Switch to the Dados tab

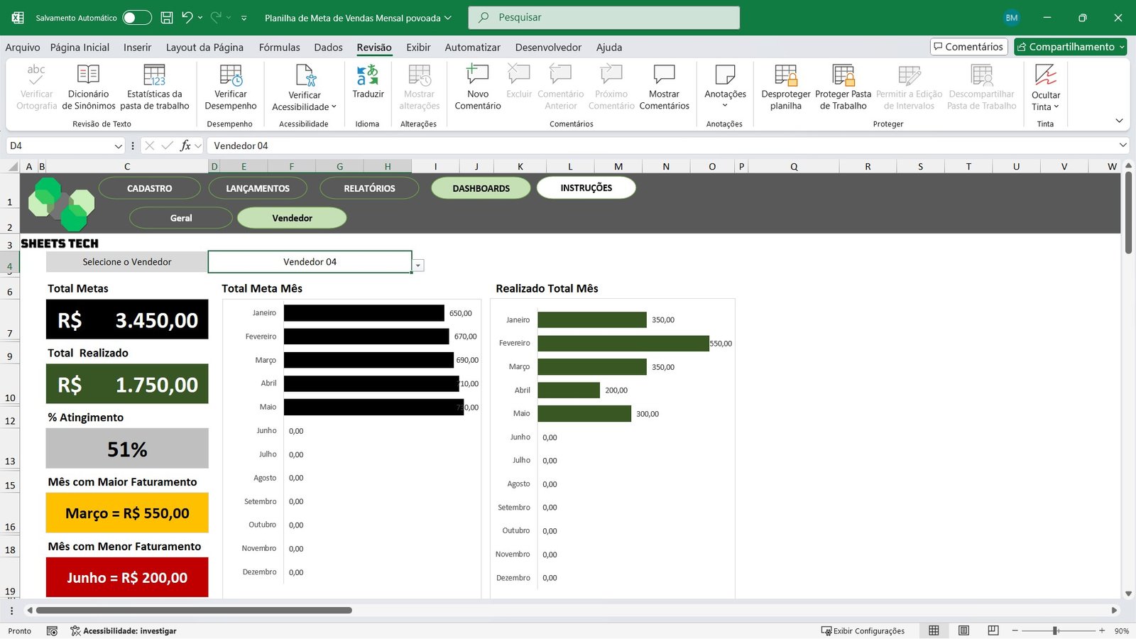(328, 47)
